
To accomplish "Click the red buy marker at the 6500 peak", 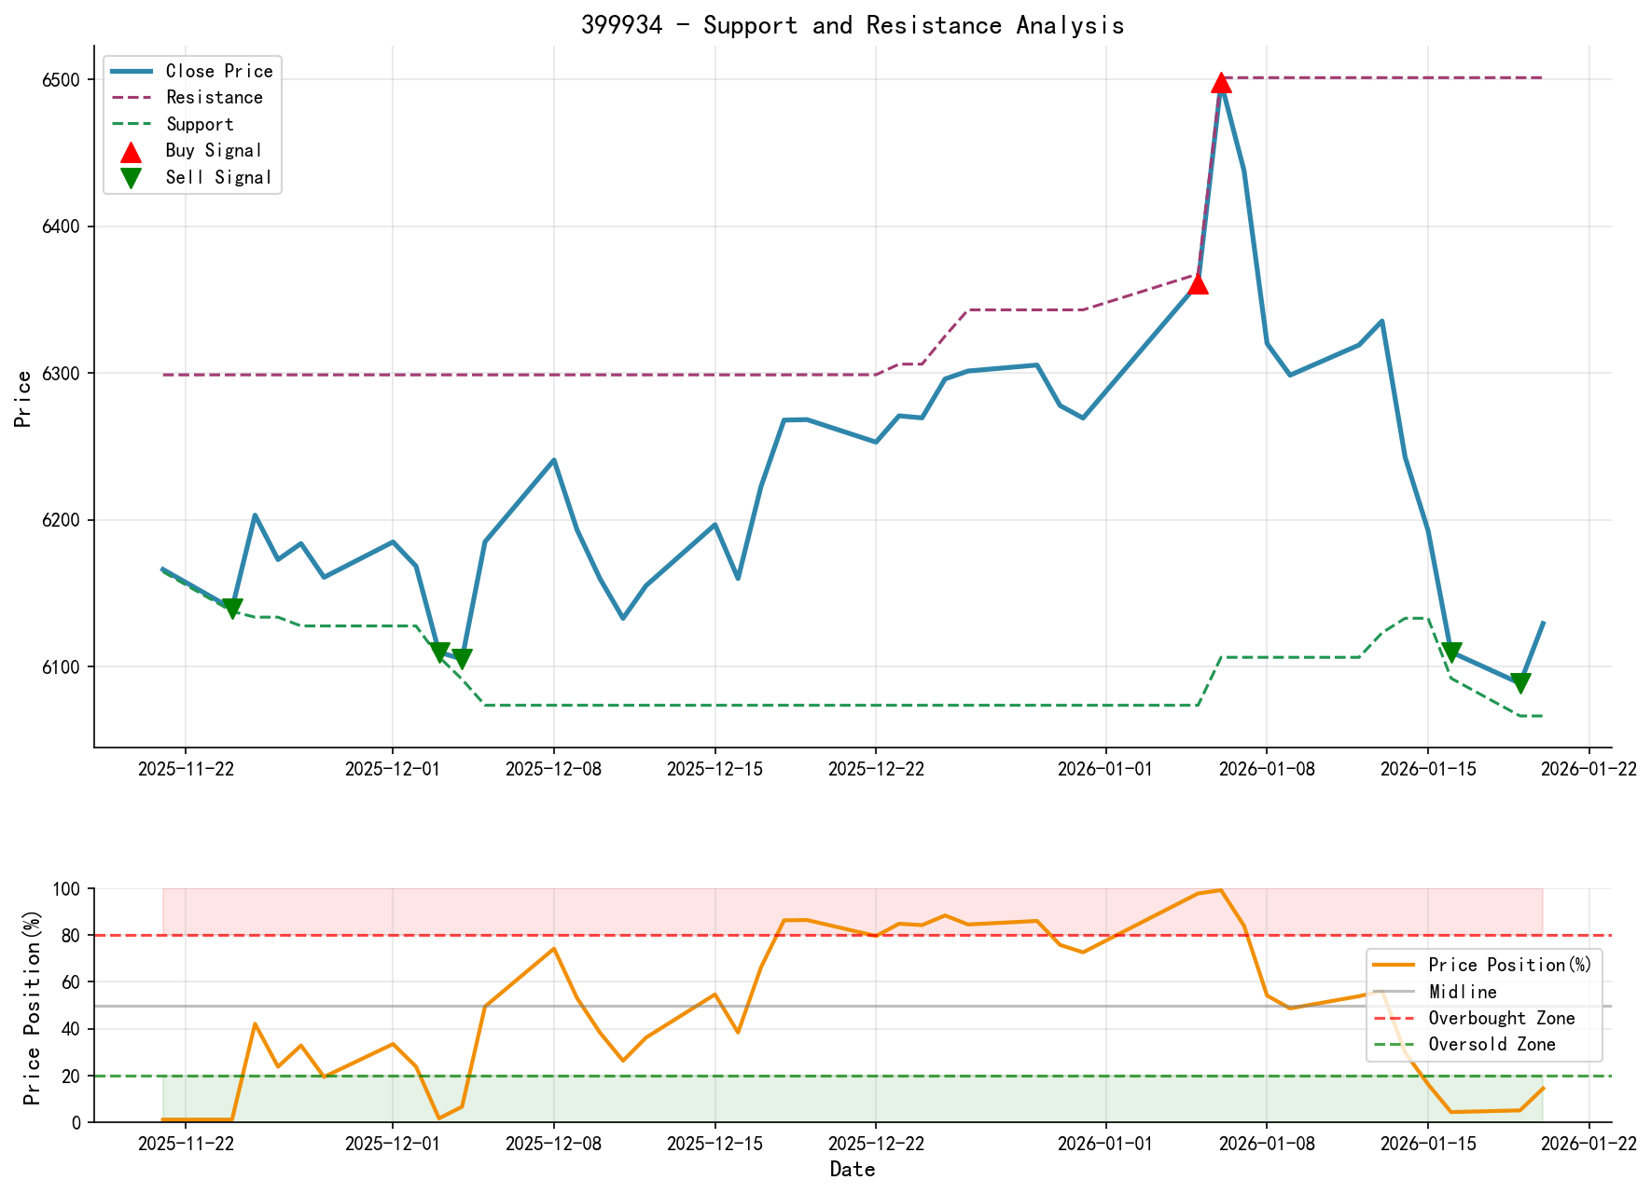I will pos(1221,84).
